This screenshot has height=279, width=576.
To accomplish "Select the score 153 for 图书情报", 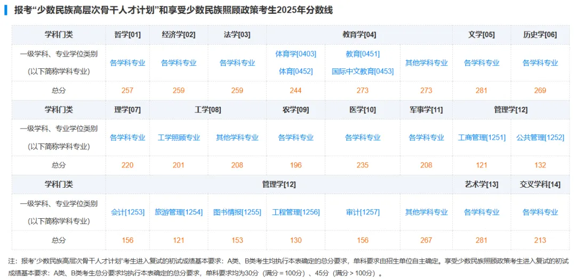I will pyautogui.click(x=237, y=240).
